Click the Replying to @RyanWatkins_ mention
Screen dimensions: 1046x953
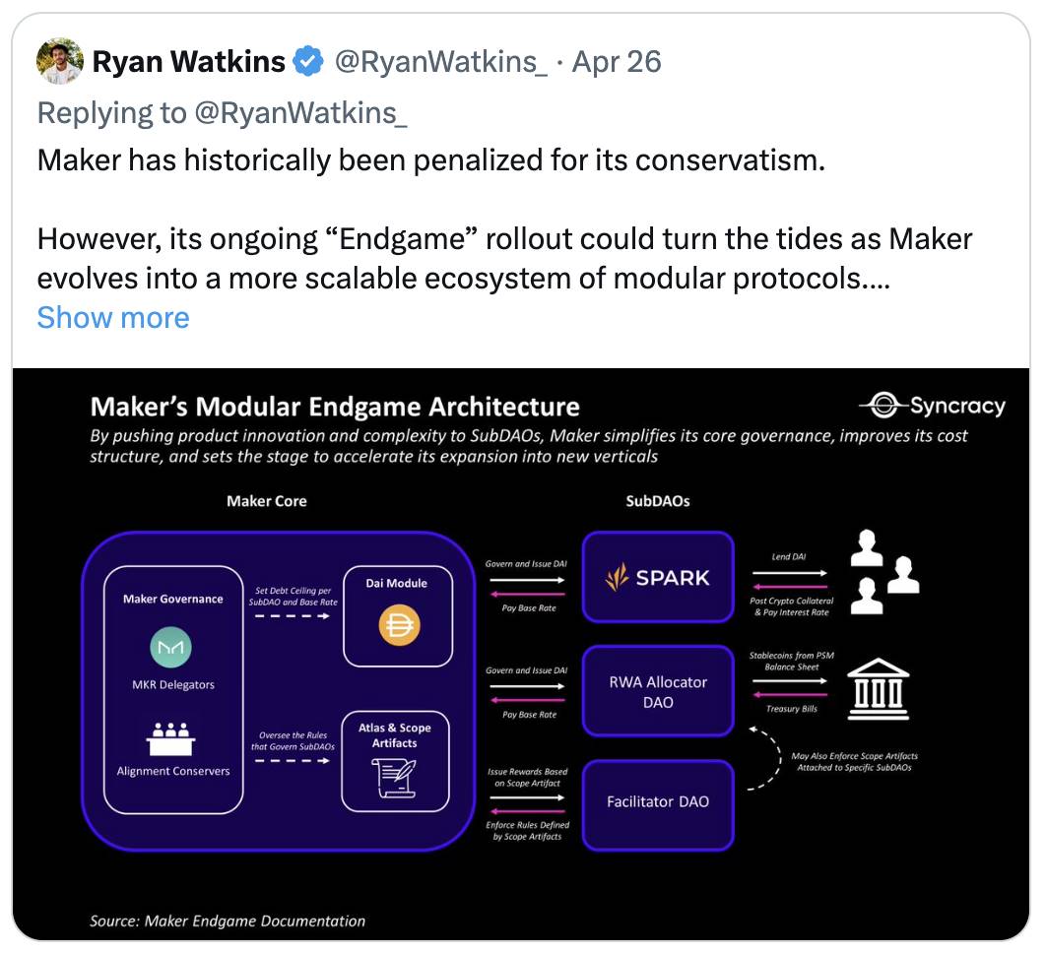300,112
